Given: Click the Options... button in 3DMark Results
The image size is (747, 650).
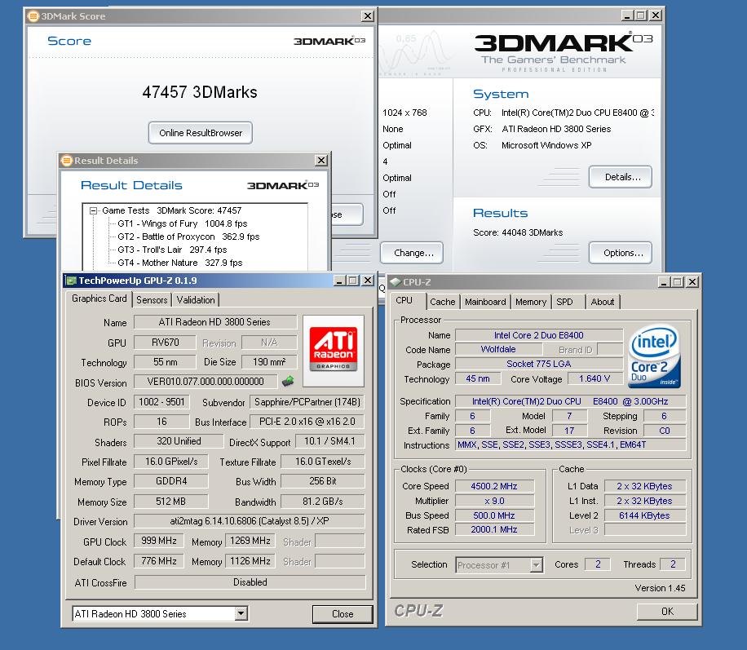Looking at the screenshot, I should tap(621, 253).
